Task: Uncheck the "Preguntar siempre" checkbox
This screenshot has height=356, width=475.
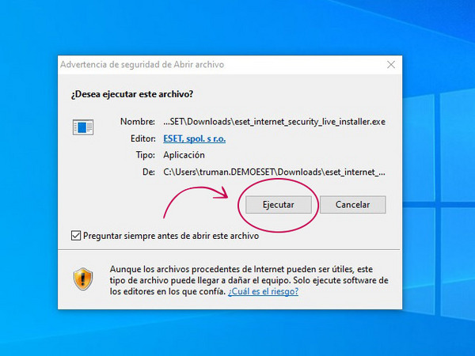Action: coord(76,235)
